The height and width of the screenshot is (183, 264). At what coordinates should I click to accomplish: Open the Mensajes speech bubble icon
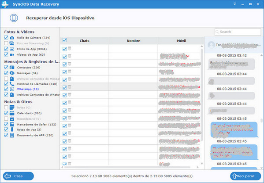12,73
